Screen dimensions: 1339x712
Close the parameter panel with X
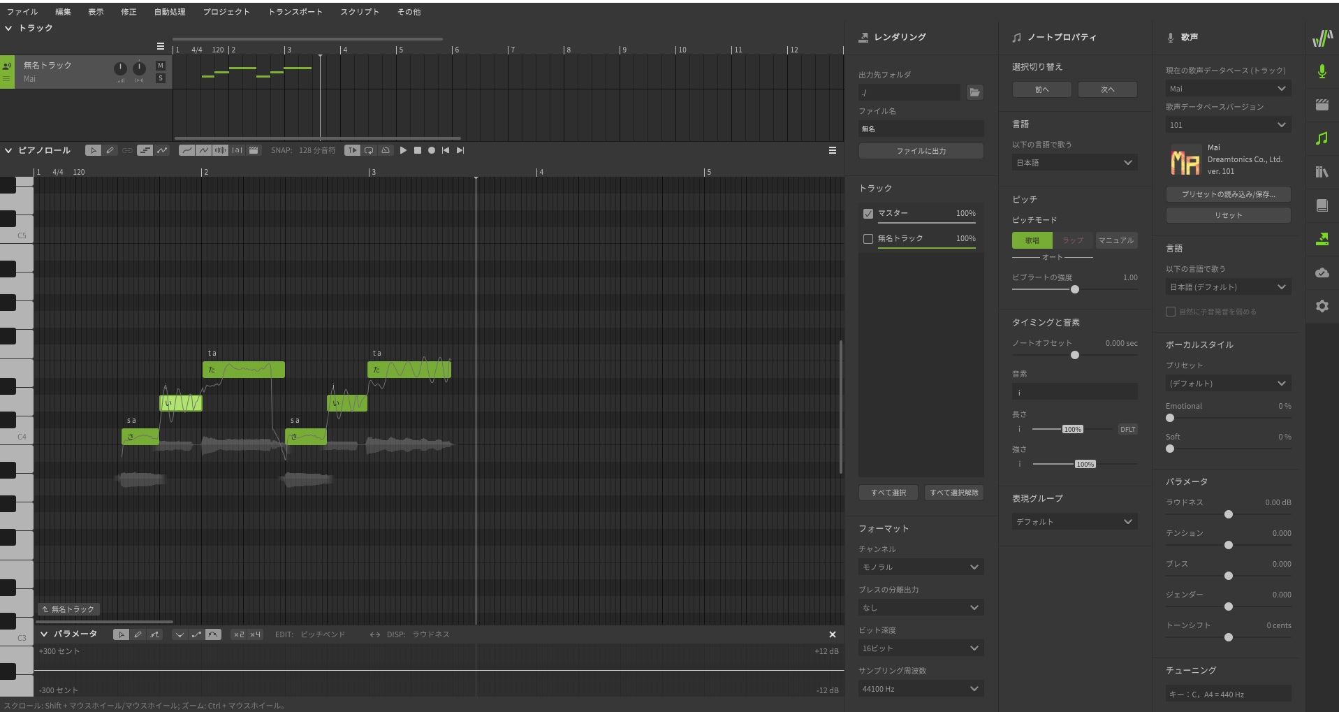(x=832, y=634)
